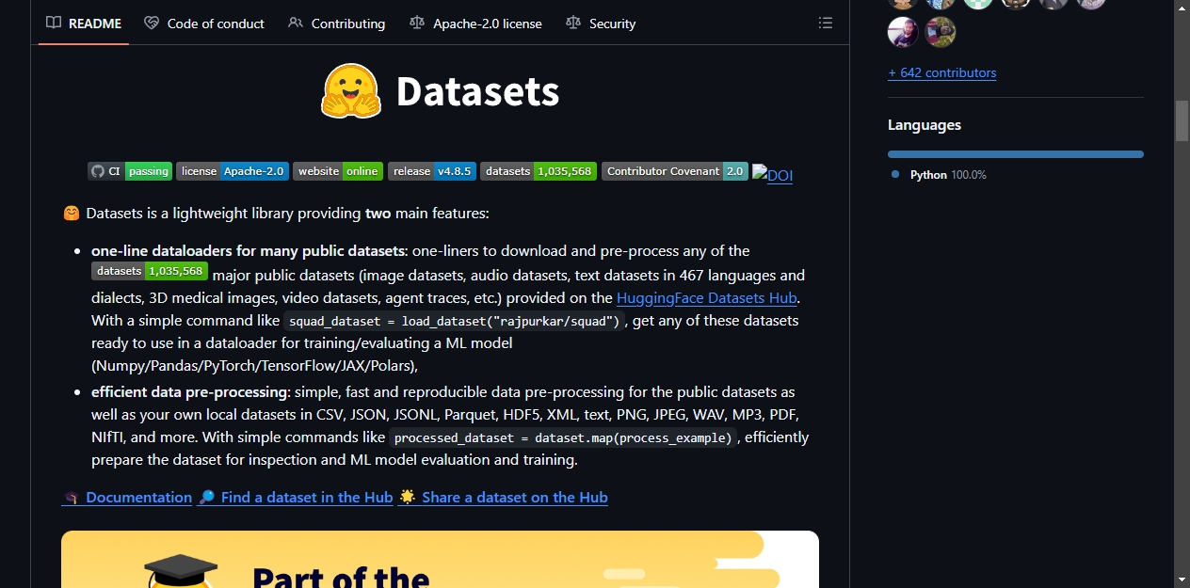Click the scrollbar down arrow

[1182, 579]
